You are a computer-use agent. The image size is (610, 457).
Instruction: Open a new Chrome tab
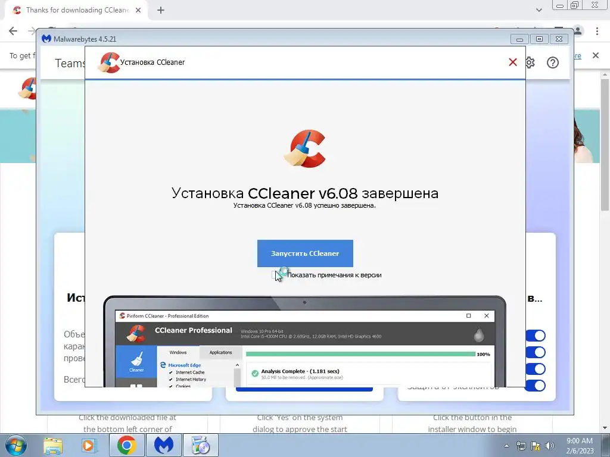[161, 10]
